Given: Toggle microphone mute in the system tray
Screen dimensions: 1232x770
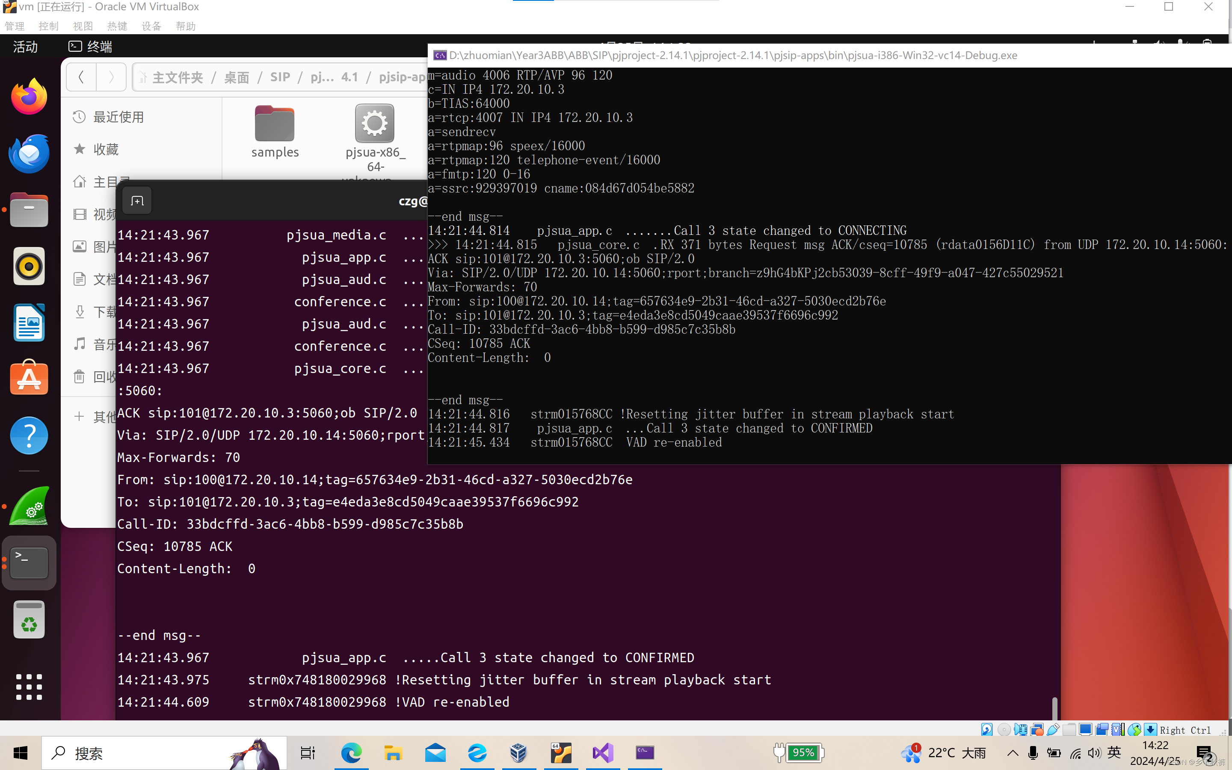Looking at the screenshot, I should (1034, 753).
